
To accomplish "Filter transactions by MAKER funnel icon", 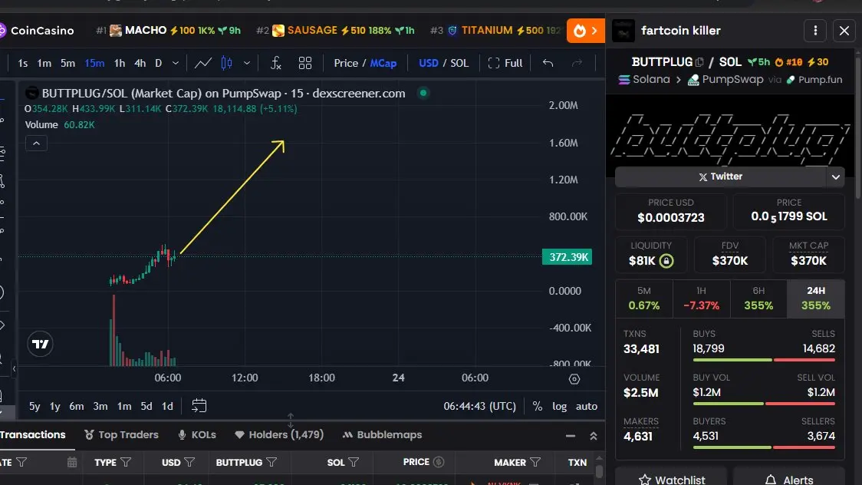I will tap(535, 463).
